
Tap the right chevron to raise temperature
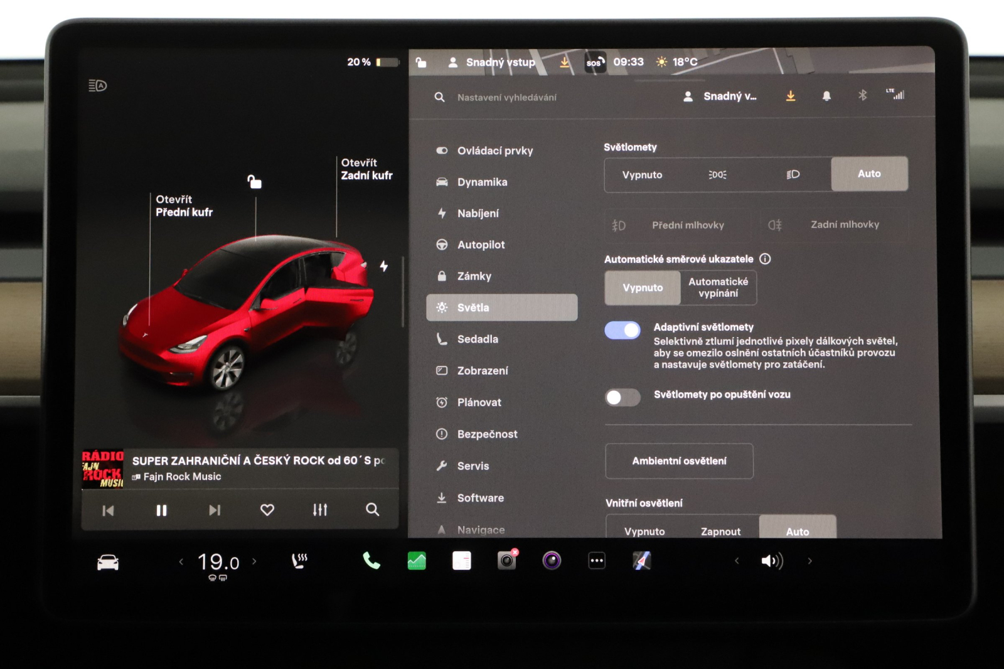coord(255,562)
